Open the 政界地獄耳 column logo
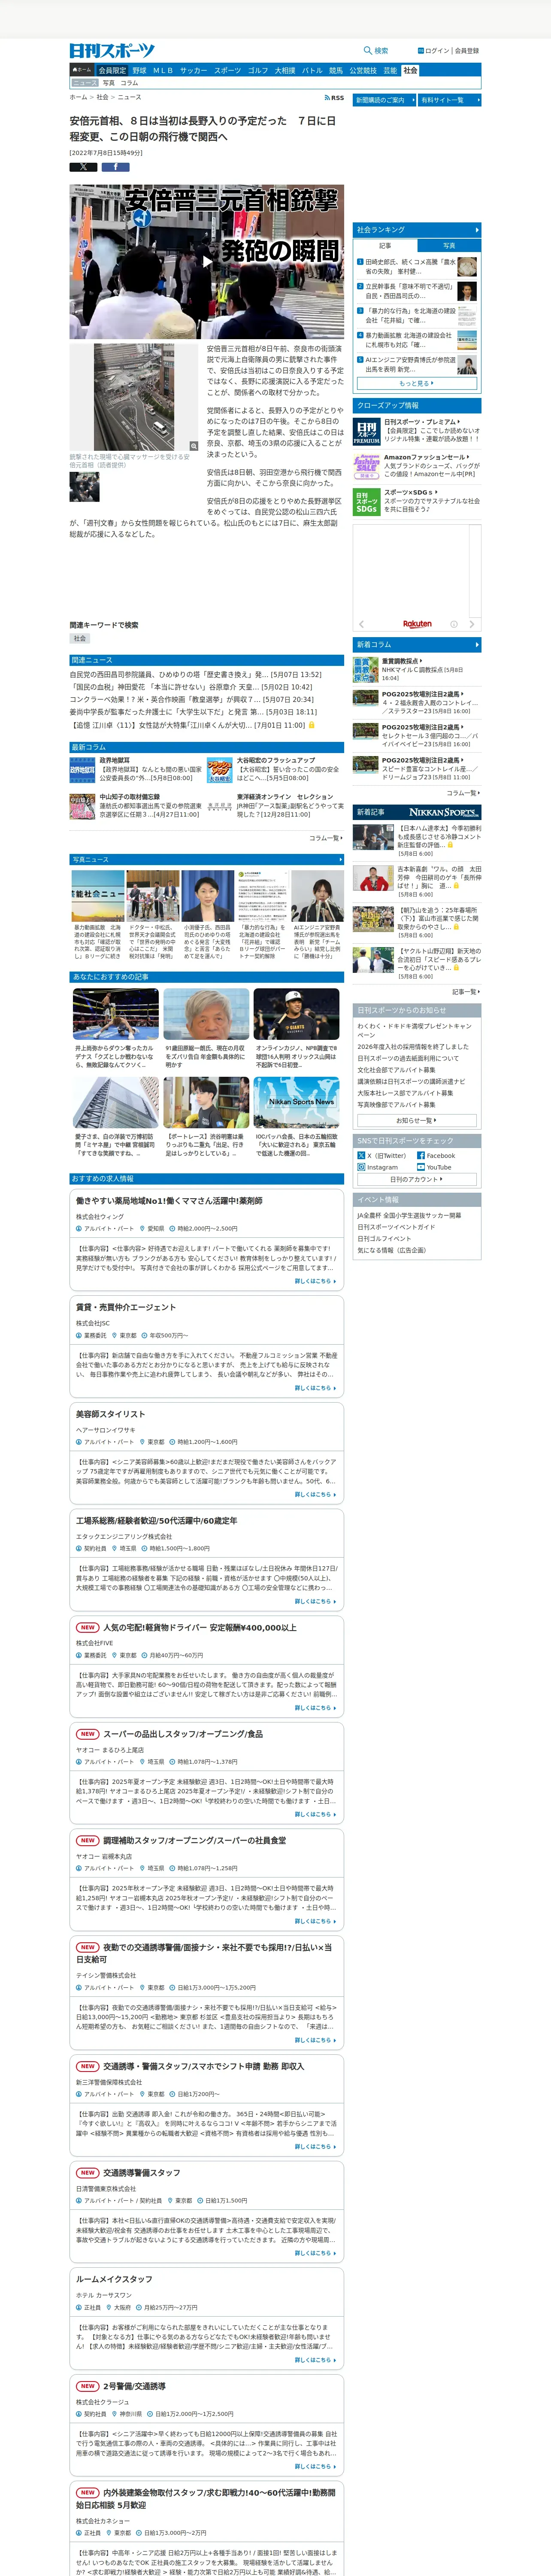This screenshot has height=2576, width=551. pyautogui.click(x=82, y=770)
